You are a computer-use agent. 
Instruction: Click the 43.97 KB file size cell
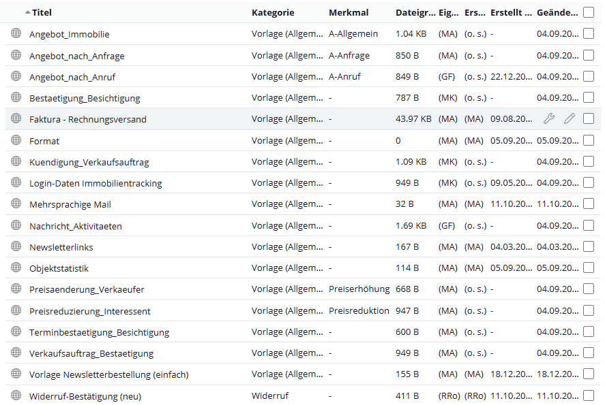pyautogui.click(x=413, y=118)
